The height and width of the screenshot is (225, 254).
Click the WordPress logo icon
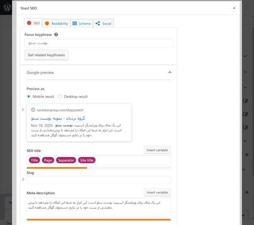coord(7,7)
